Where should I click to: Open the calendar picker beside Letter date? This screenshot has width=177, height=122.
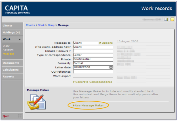[x=111, y=67]
